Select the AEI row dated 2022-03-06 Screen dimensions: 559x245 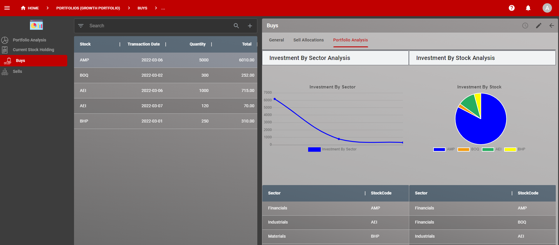pos(166,90)
